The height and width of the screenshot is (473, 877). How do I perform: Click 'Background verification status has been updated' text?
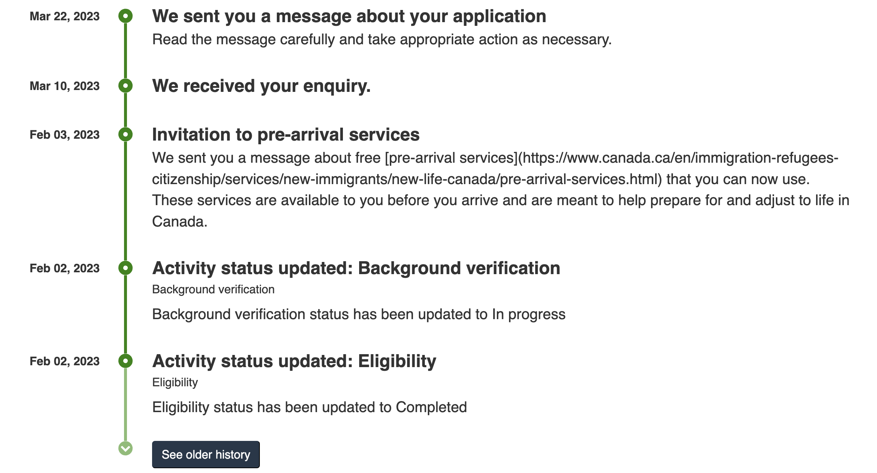tap(359, 314)
